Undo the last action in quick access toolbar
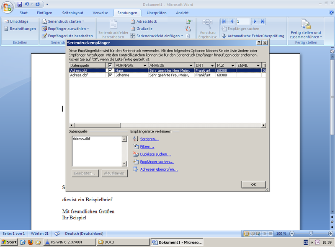335x247 pixels. pyautogui.click(x=27, y=4)
